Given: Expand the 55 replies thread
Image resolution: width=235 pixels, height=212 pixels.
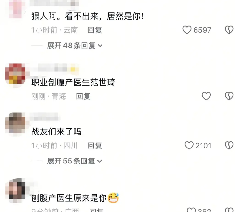Looking at the screenshot, I should pyautogui.click(x=74, y=161).
